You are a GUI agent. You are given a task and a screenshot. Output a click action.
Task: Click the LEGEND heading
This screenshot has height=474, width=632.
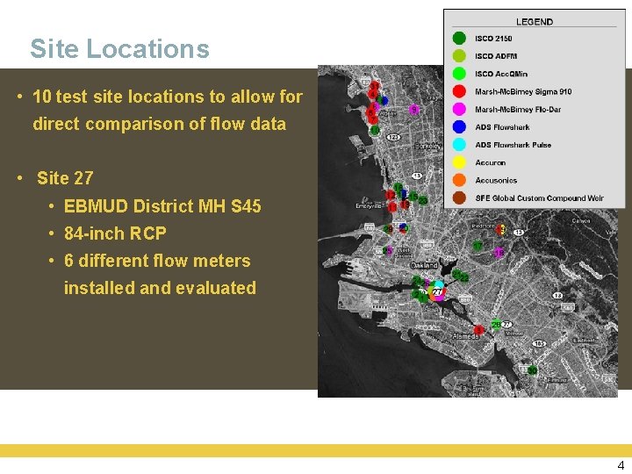(x=535, y=22)
